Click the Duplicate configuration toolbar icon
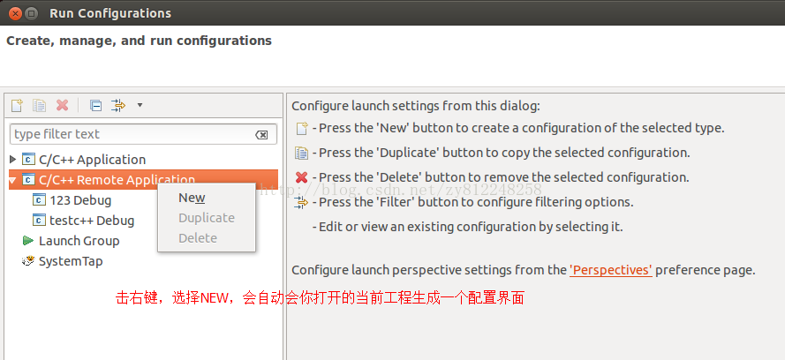 pos(39,106)
